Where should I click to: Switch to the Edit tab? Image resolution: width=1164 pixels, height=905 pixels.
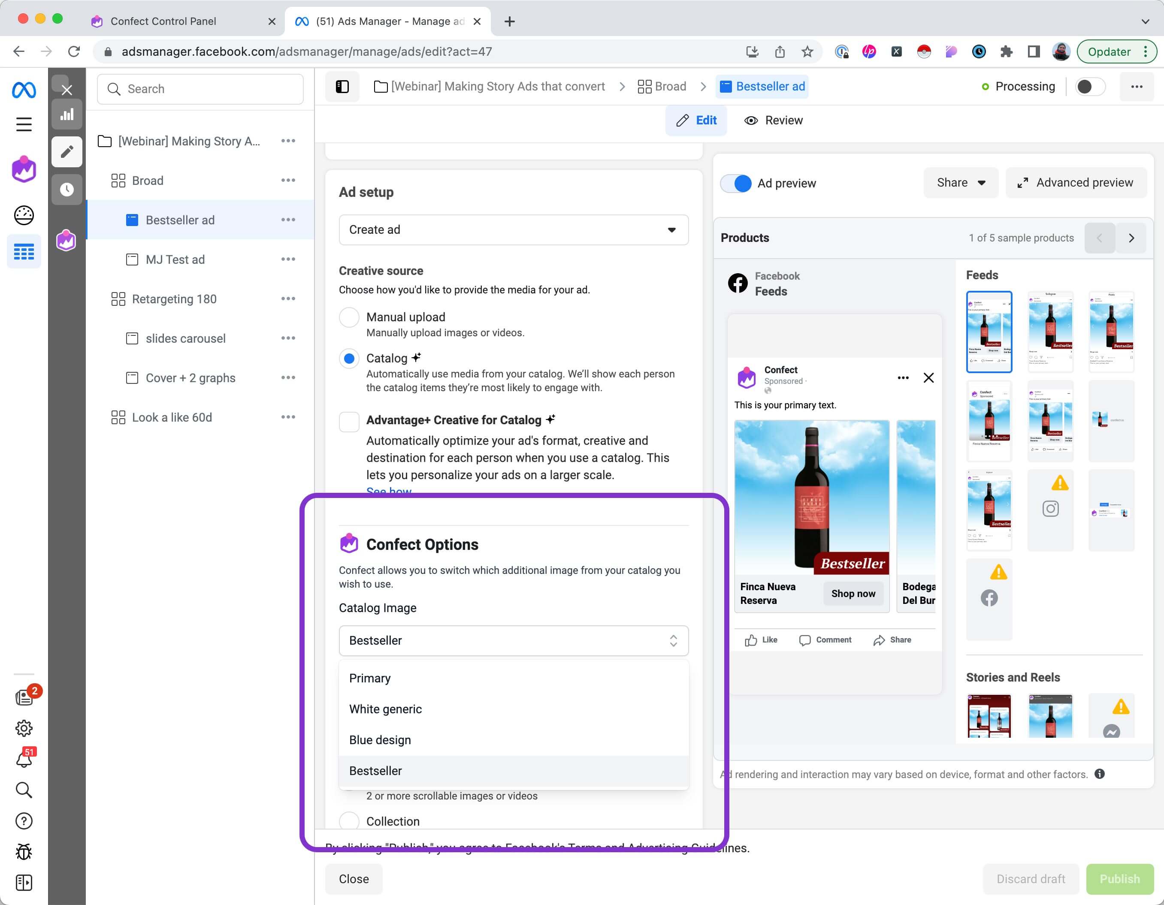[696, 121]
